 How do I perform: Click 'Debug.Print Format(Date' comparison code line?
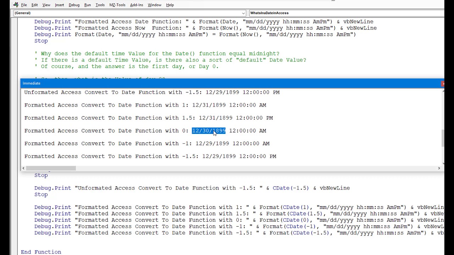(195, 34)
